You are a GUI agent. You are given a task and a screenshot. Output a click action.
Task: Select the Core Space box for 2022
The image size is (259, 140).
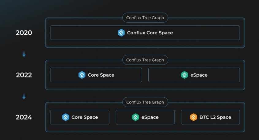(96, 75)
